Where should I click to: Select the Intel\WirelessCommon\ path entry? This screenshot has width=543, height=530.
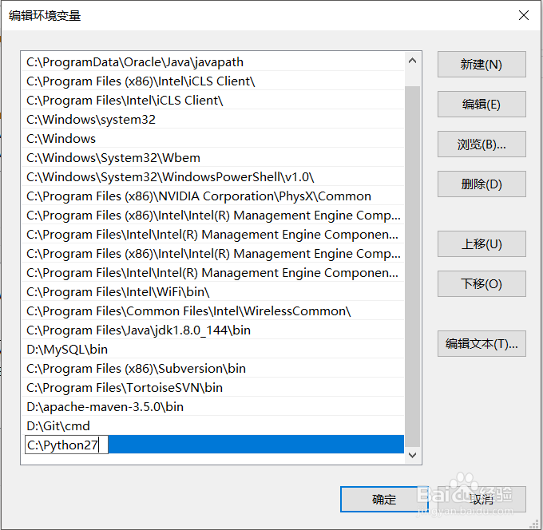coord(212,310)
